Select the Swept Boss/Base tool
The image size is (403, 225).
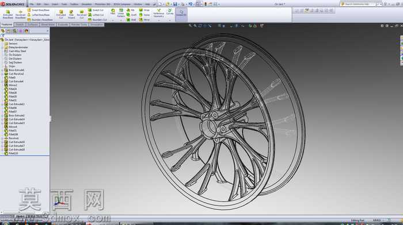pyautogui.click(x=39, y=10)
